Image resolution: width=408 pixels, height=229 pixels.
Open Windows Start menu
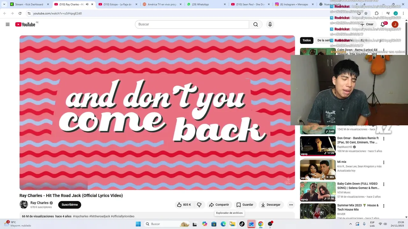[x=138, y=224]
